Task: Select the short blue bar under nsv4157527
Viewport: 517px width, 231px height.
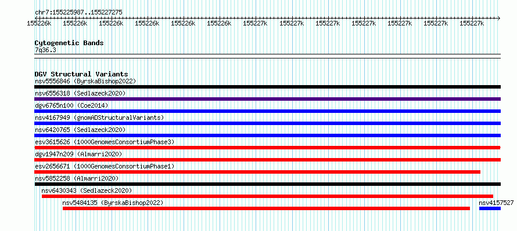Action: tap(490, 208)
